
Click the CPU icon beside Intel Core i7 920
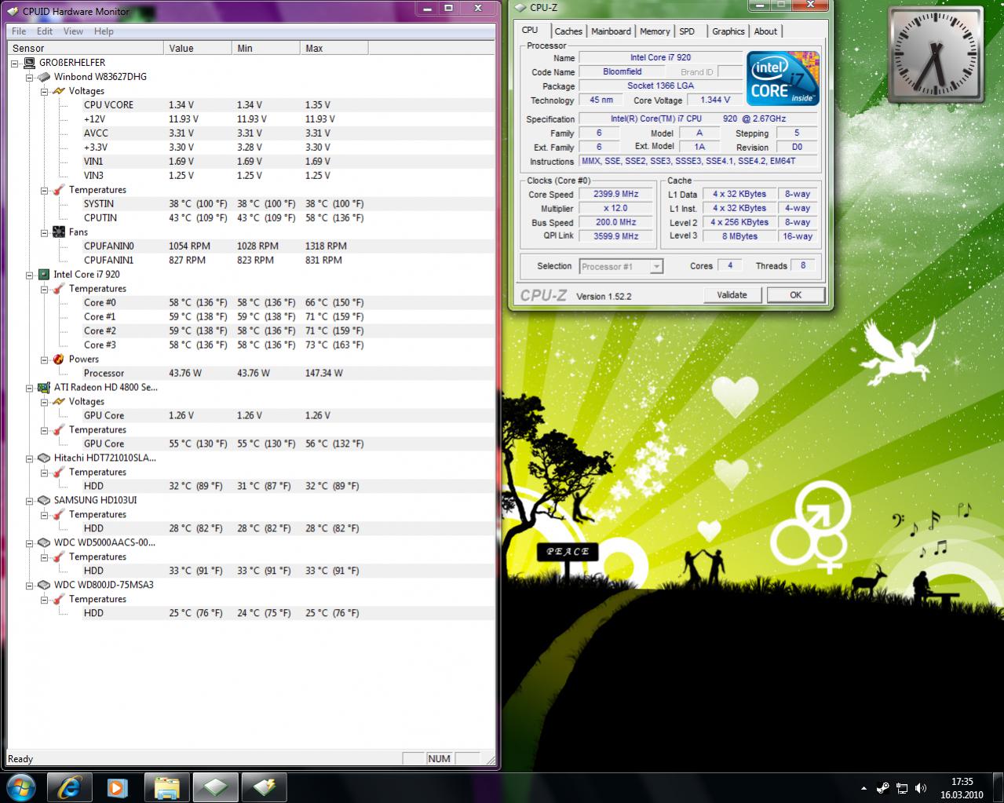pos(44,275)
